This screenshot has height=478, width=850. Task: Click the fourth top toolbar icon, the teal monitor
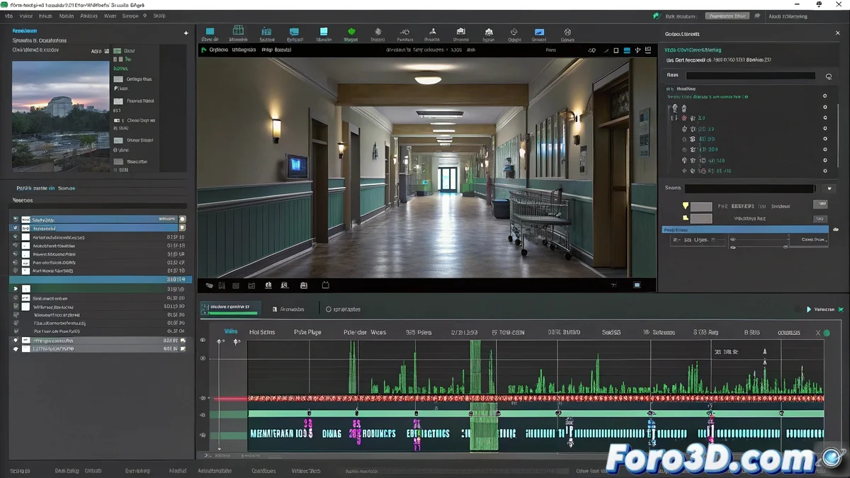[x=294, y=31]
